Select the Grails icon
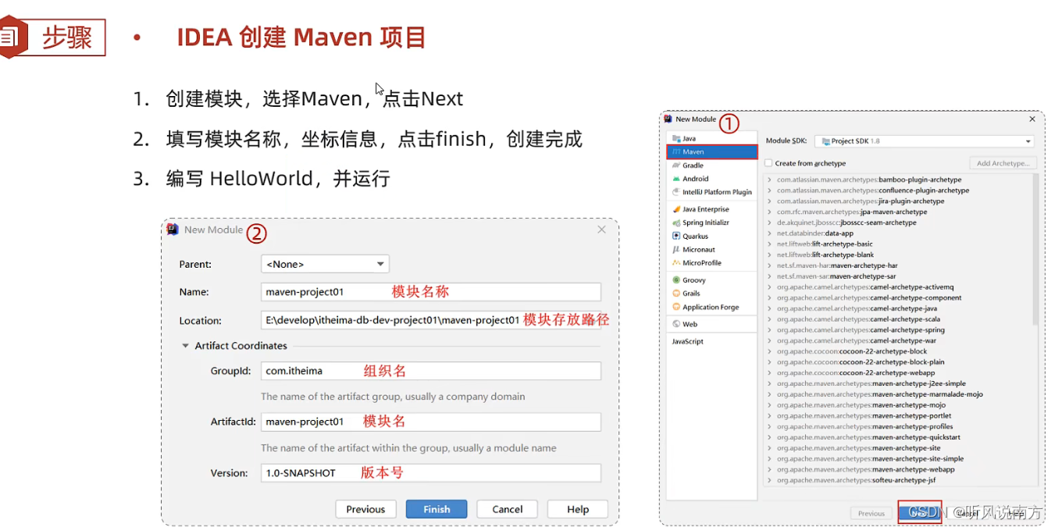The width and height of the screenshot is (1055, 527). tap(676, 294)
